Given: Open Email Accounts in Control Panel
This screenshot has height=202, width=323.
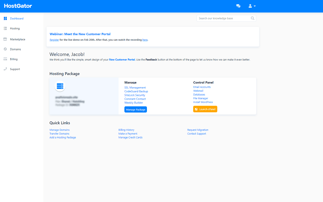Looking at the screenshot, I should coord(202,87).
